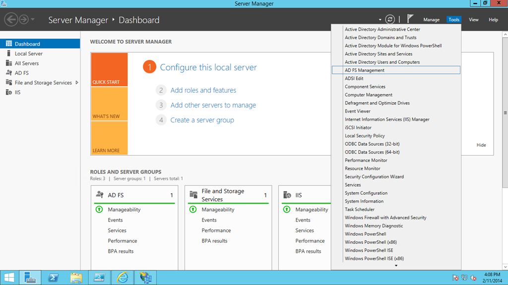Close the Tools menu
Screen dimensions: 508x285
click(x=453, y=20)
